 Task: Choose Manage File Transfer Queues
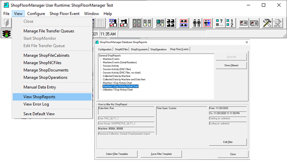pyautogui.click(x=52, y=31)
